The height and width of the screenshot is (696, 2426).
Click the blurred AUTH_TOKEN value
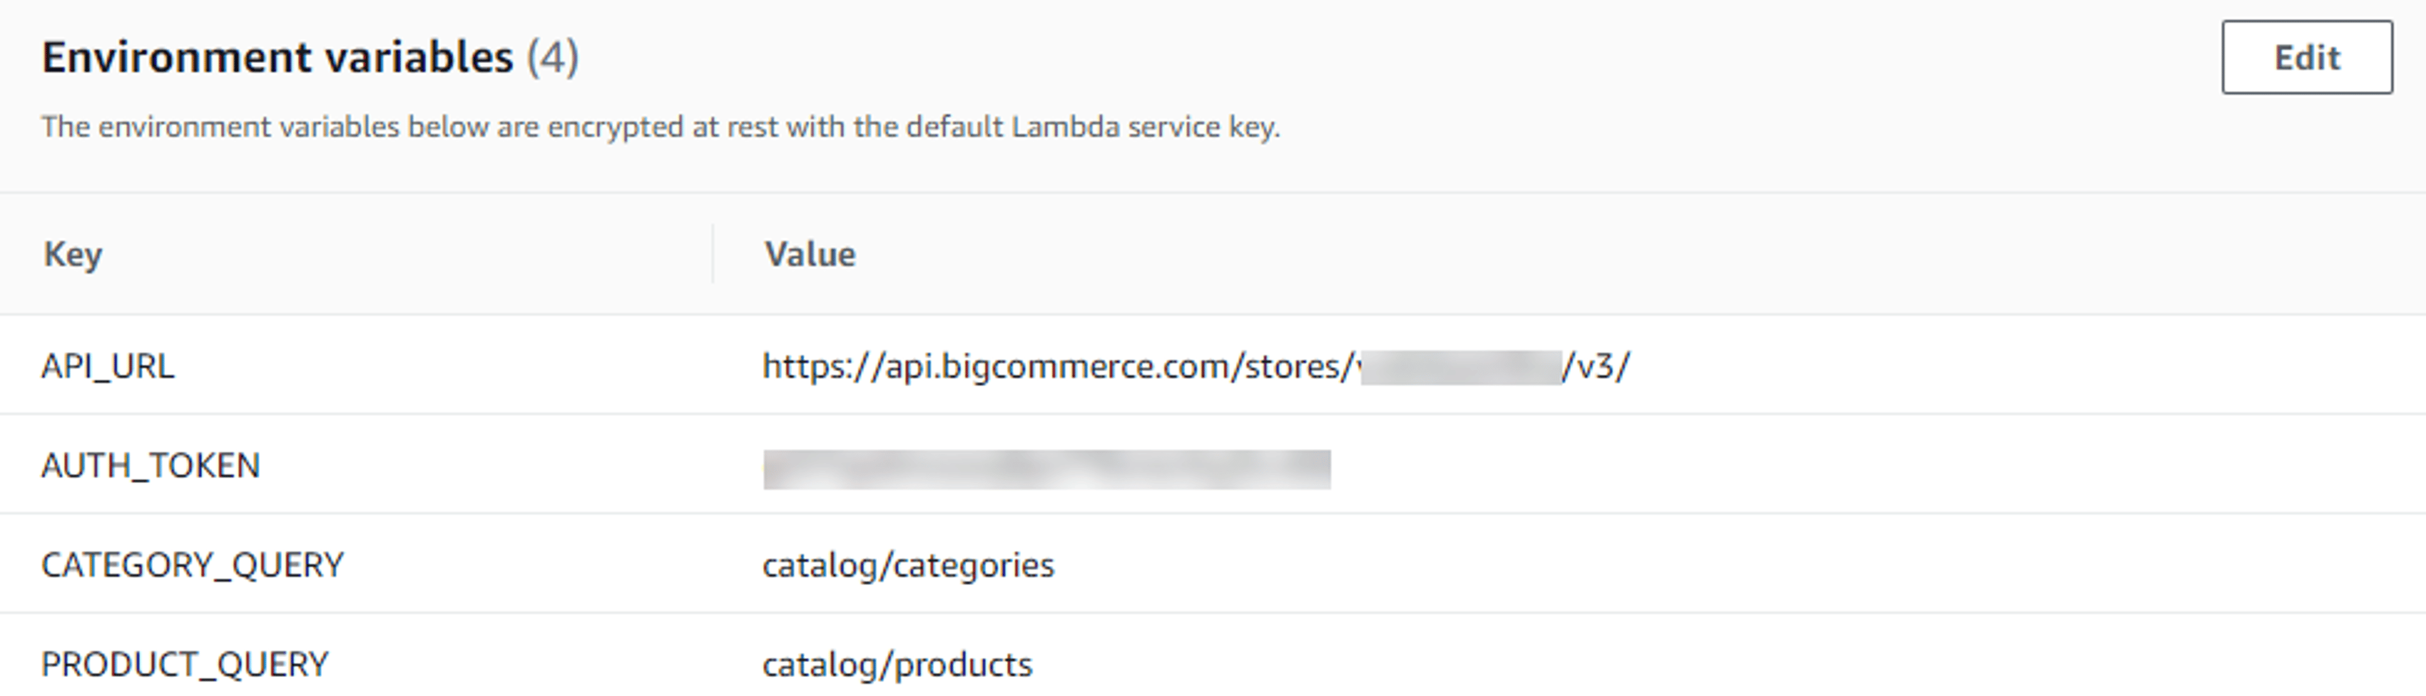(1046, 469)
